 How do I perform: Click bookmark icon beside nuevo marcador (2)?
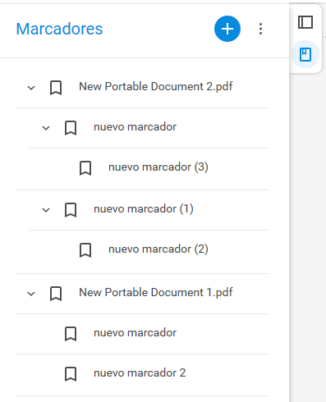tap(85, 250)
